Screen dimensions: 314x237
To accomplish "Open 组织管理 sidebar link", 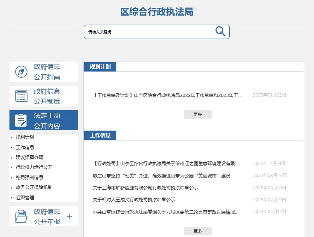I will tap(25, 198).
